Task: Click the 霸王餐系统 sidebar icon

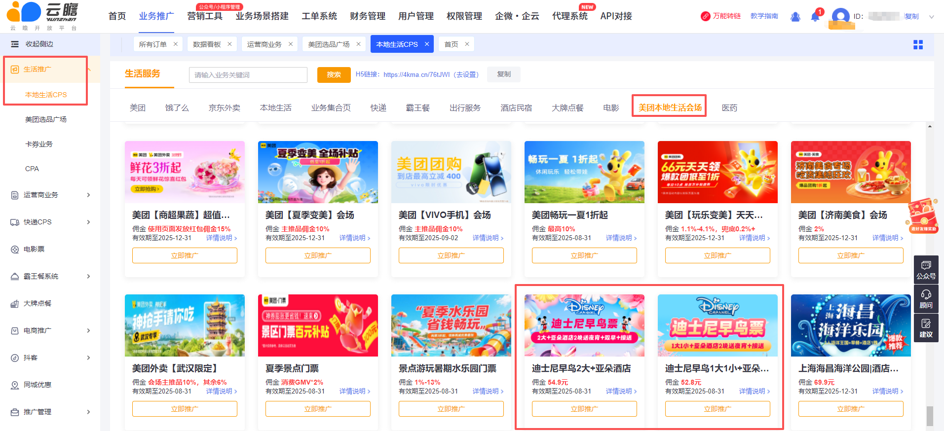Action: click(x=15, y=276)
